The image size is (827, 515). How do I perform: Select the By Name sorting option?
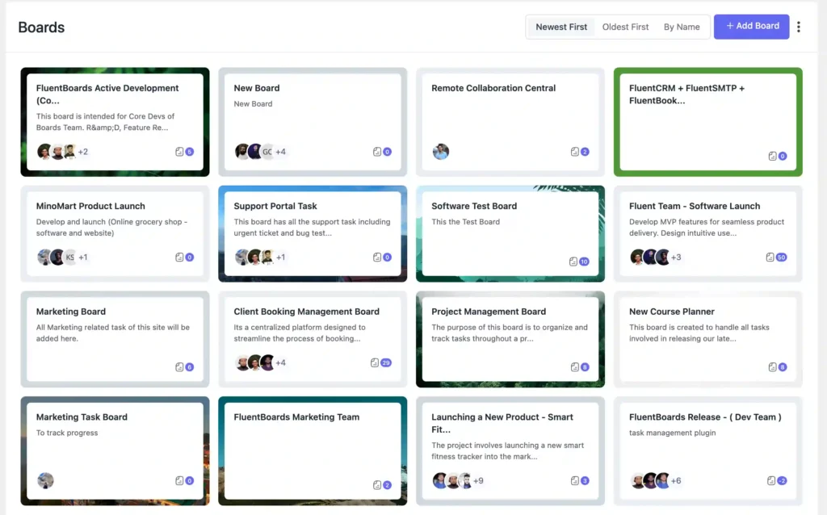[x=681, y=27]
